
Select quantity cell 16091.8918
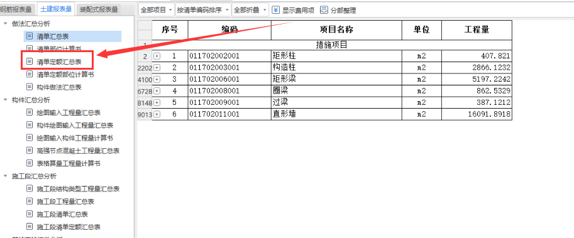click(477, 114)
